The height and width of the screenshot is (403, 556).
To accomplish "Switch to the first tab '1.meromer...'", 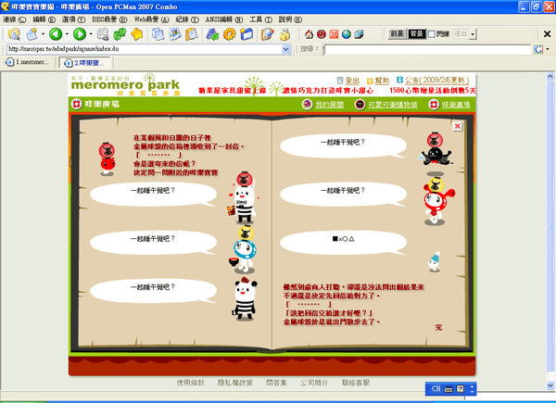I will tap(28, 62).
